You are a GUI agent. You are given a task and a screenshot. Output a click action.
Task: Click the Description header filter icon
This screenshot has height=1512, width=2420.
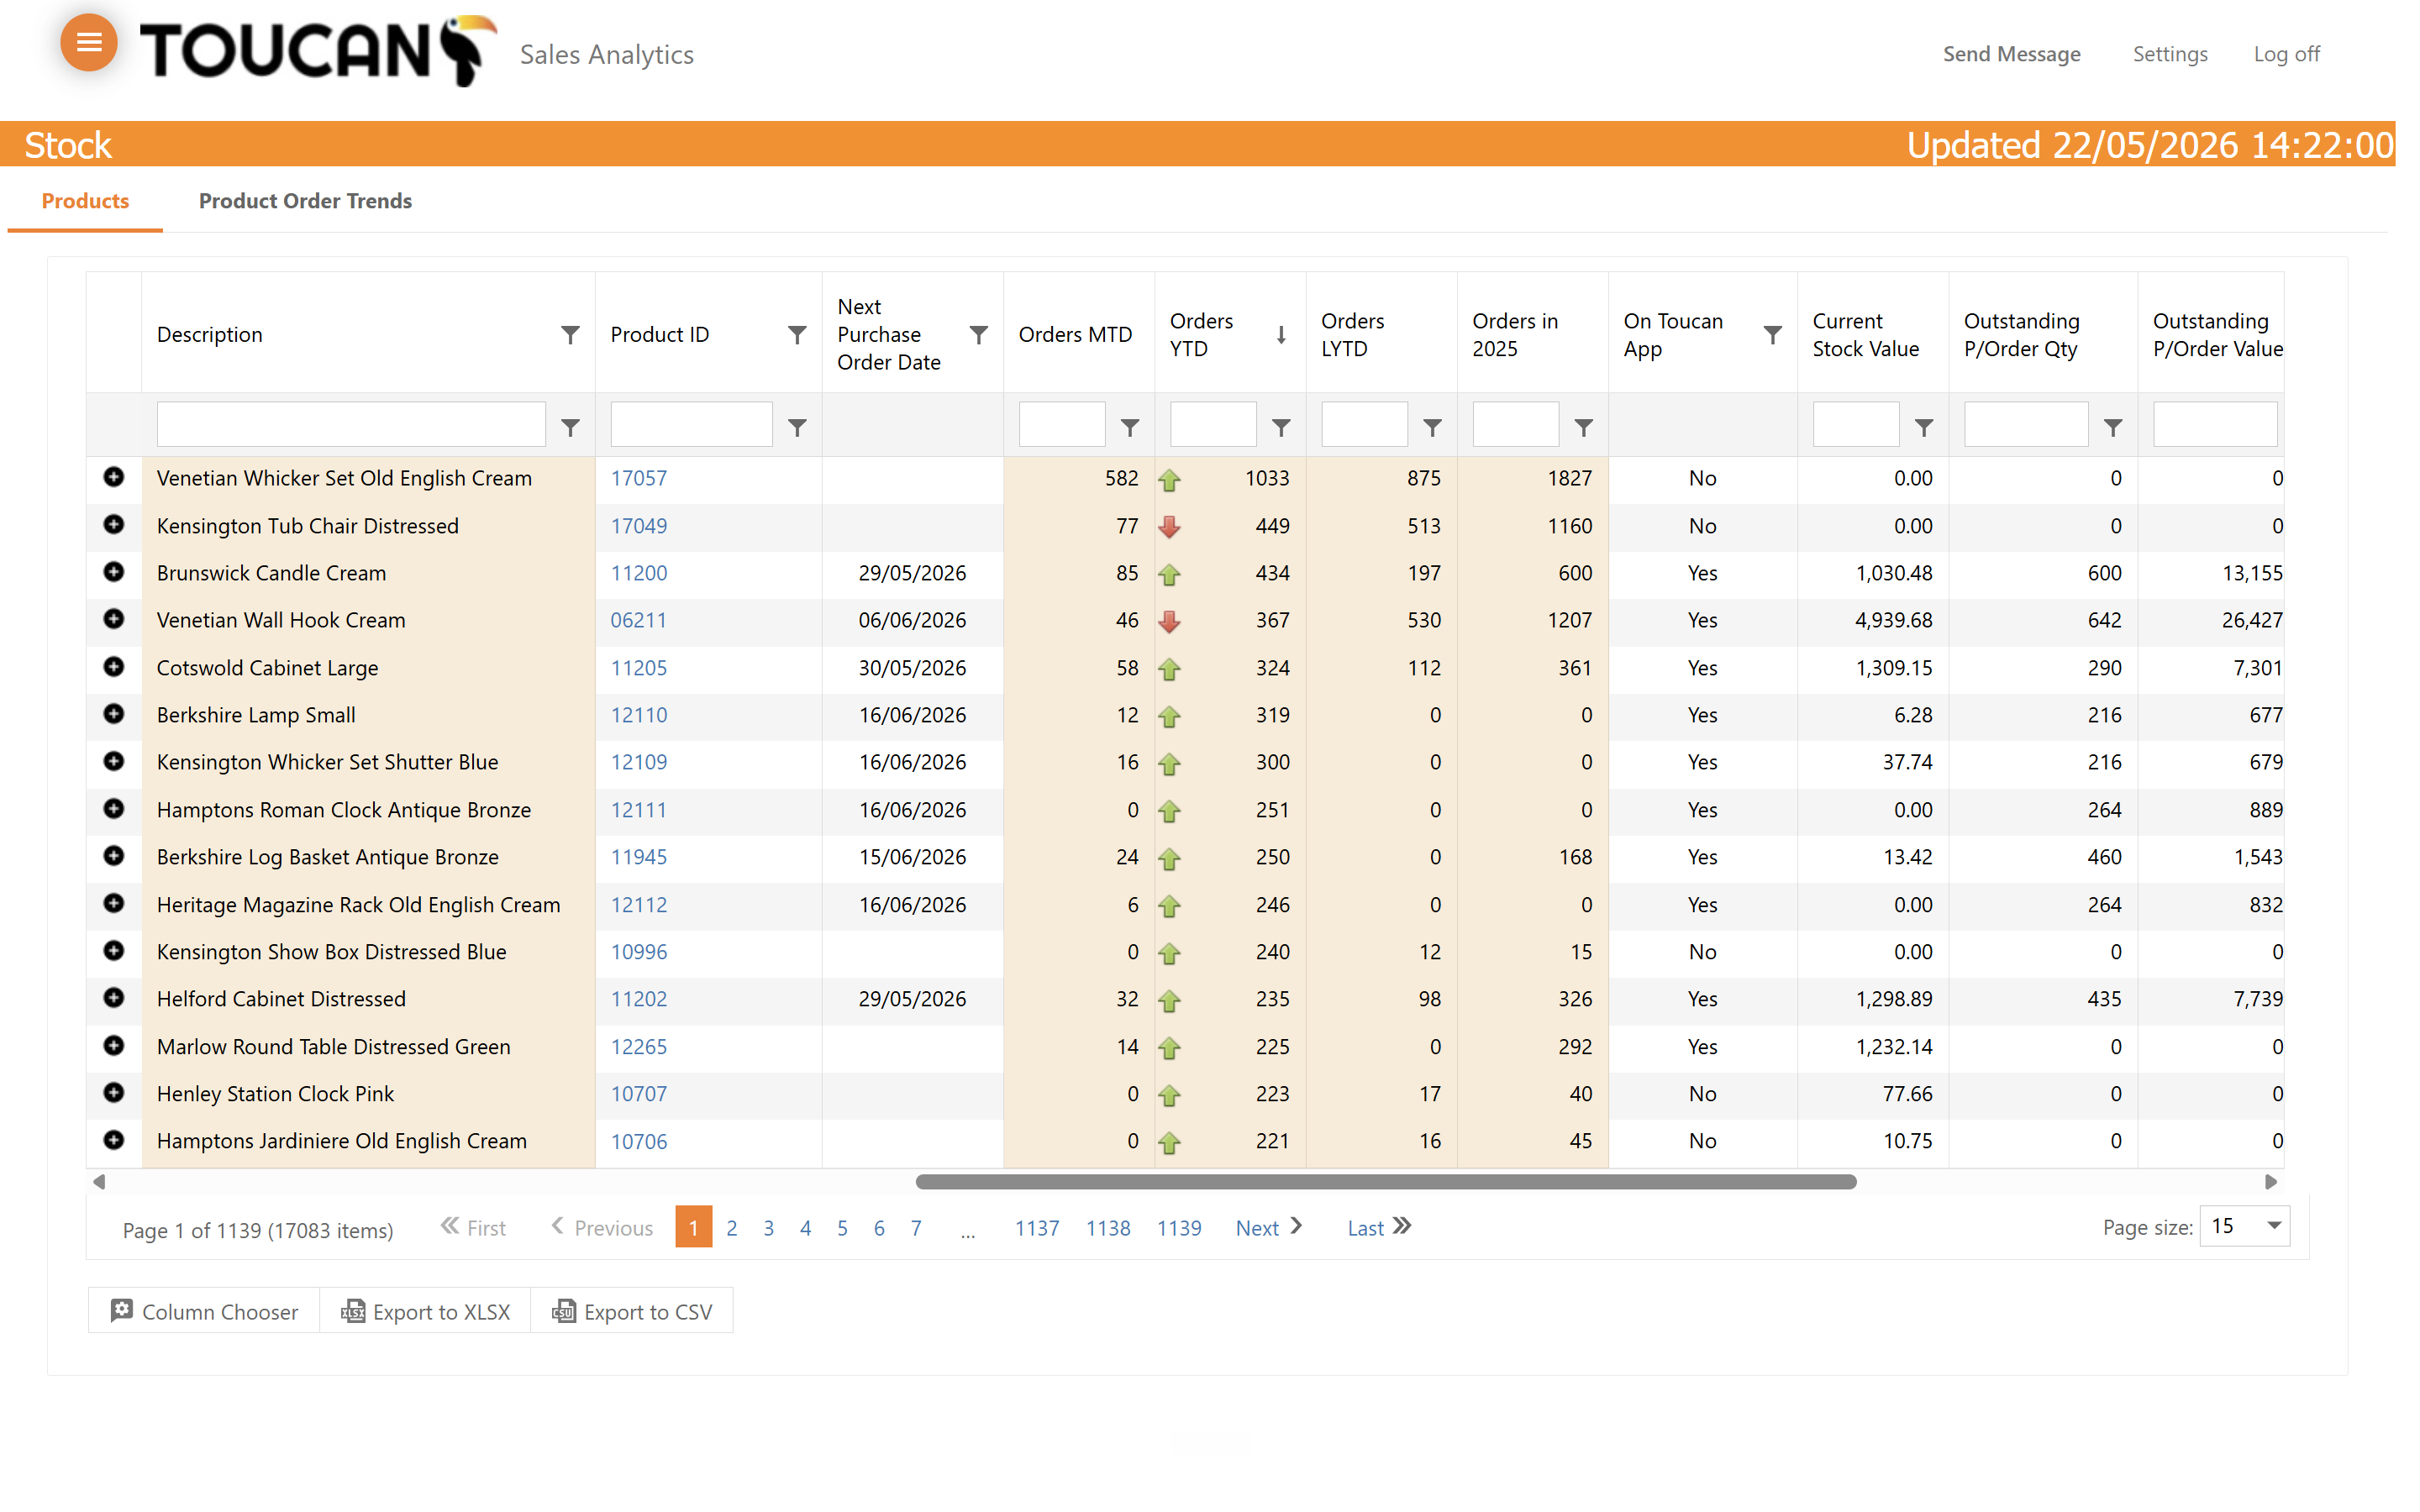click(570, 334)
